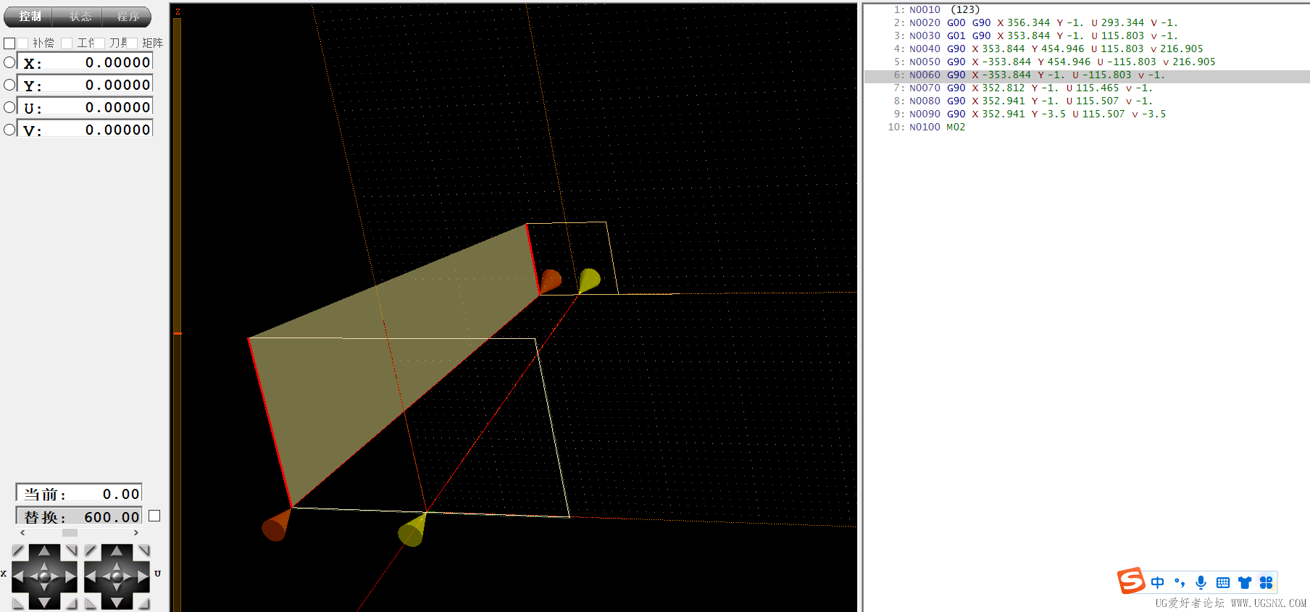Click the X coordinate value field

85,62
